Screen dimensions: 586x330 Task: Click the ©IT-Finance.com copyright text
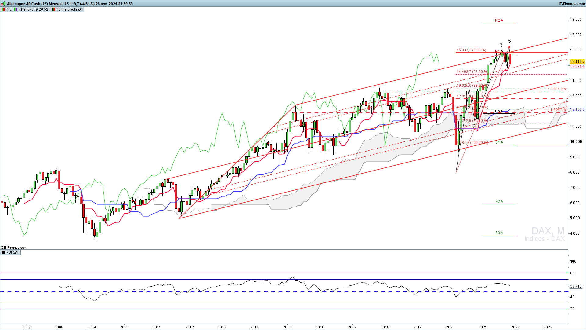tap(14, 248)
